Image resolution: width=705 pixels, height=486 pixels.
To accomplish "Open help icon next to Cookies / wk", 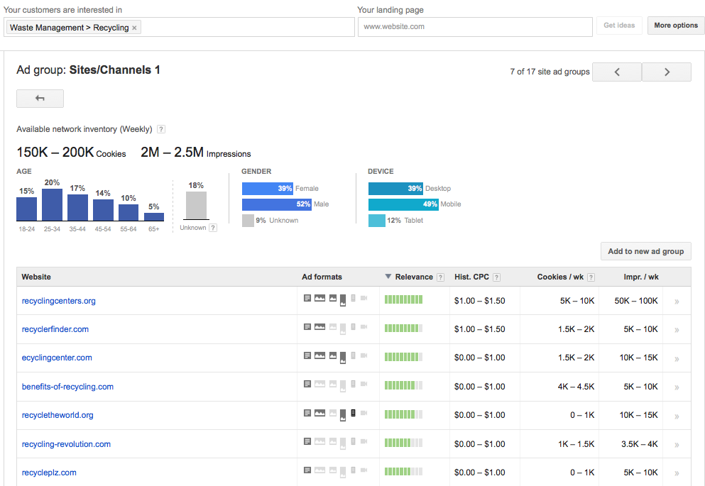I will coord(591,277).
